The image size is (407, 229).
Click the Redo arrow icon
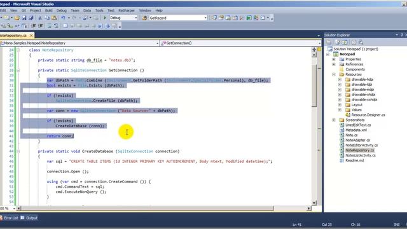74,18
